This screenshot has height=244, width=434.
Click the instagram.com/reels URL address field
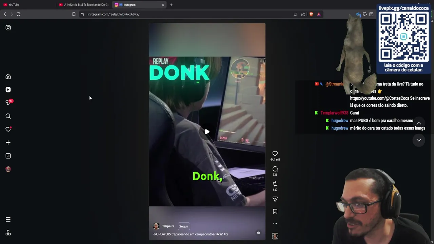114,14
